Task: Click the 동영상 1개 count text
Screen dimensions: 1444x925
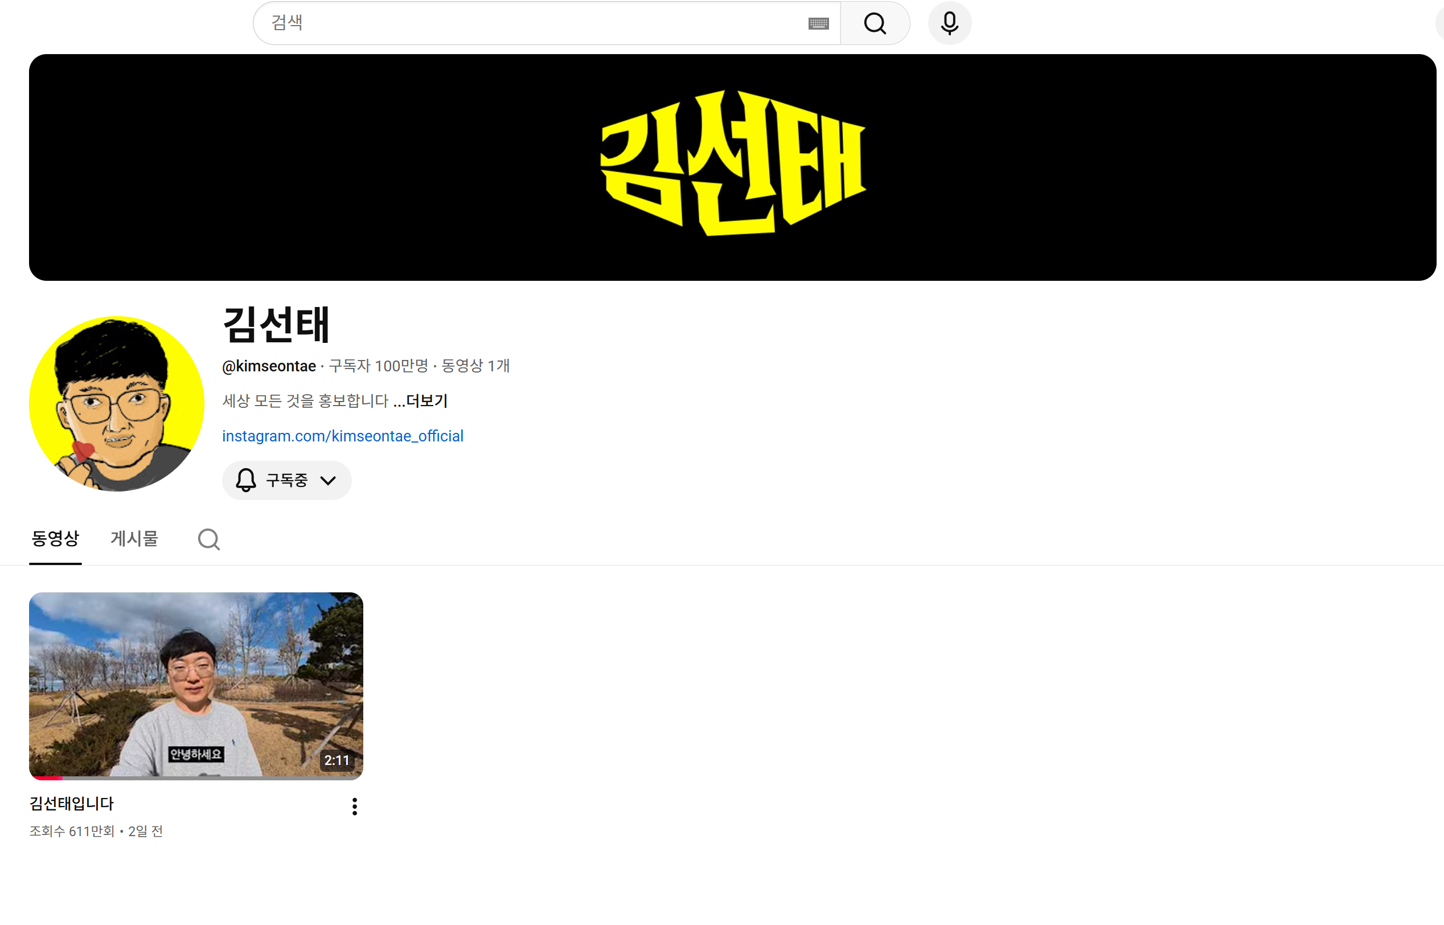Action: [475, 366]
